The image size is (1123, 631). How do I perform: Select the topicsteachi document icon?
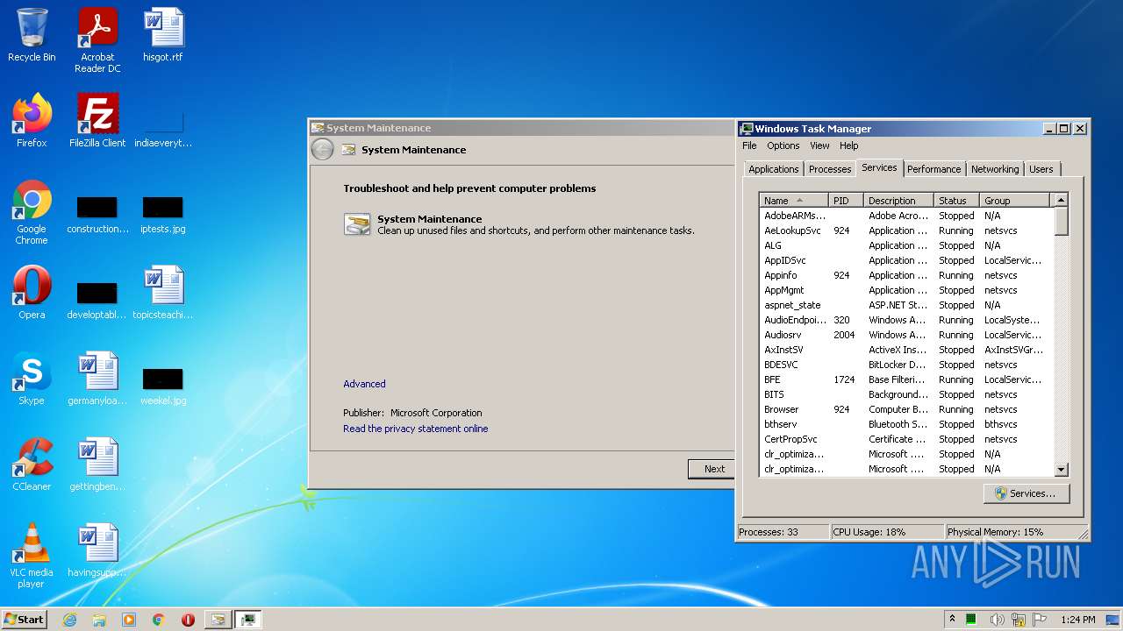tap(163, 293)
